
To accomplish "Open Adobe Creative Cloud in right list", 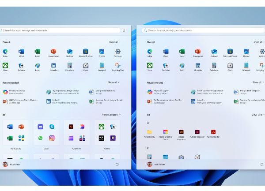I will (165, 132).
